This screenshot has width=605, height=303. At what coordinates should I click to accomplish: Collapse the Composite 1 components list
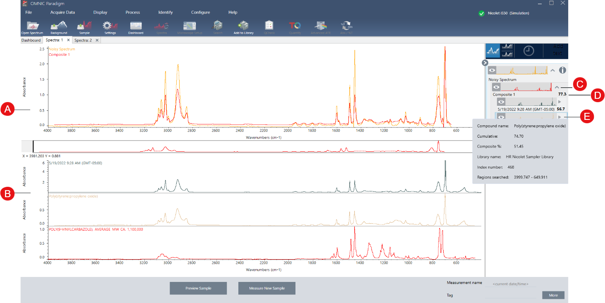[x=557, y=87]
